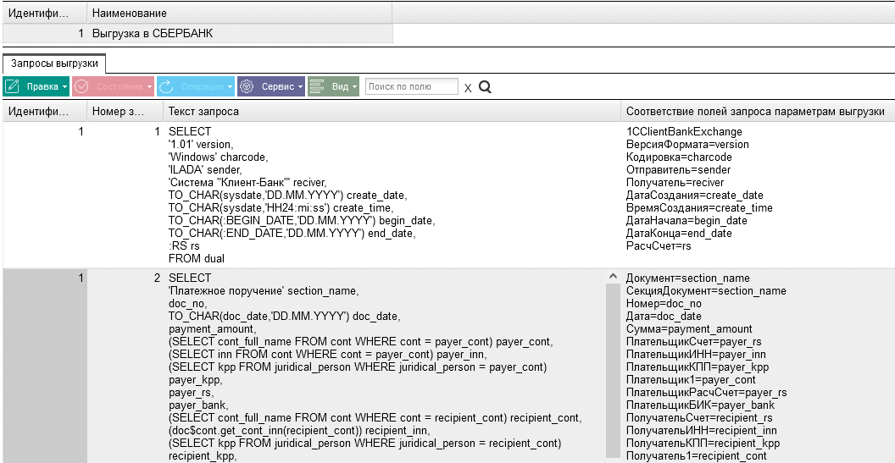This screenshot has height=463, width=895.
Task: Click TO_CHAR(:BEGIN_DATE) begin_date line
Action: pyautogui.click(x=302, y=220)
